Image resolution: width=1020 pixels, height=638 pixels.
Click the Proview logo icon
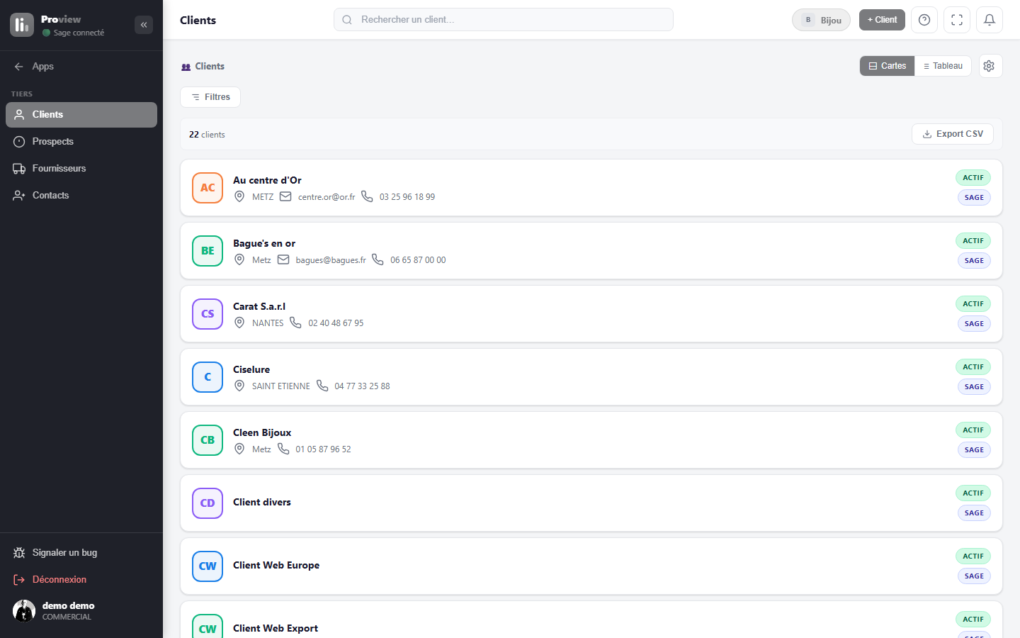click(x=22, y=25)
